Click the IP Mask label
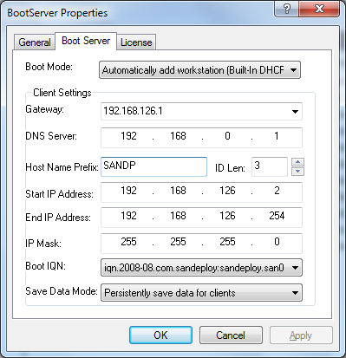346x358 pixels. point(43,244)
